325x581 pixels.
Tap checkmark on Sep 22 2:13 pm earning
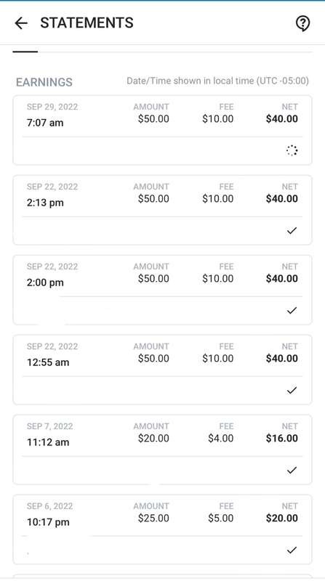pos(292,230)
